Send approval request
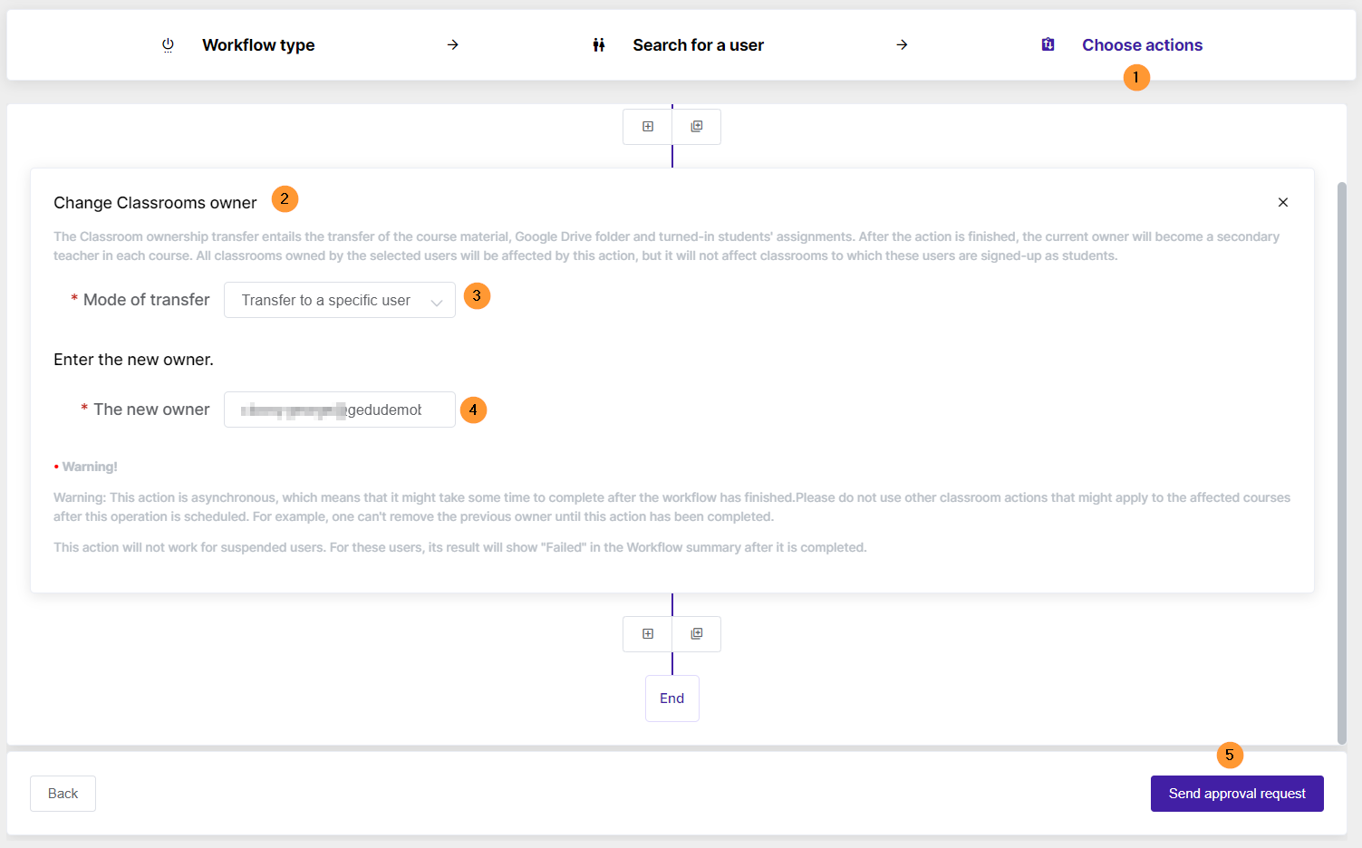Viewport: 1362px width, 848px height. pyautogui.click(x=1237, y=794)
